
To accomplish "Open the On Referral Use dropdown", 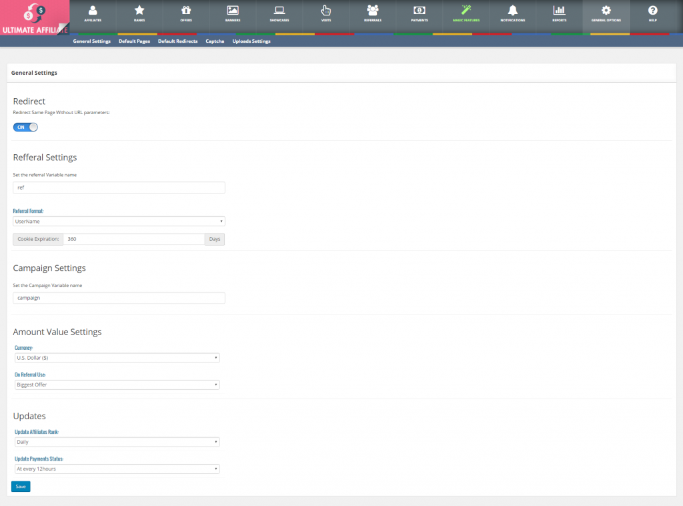I will coord(117,385).
